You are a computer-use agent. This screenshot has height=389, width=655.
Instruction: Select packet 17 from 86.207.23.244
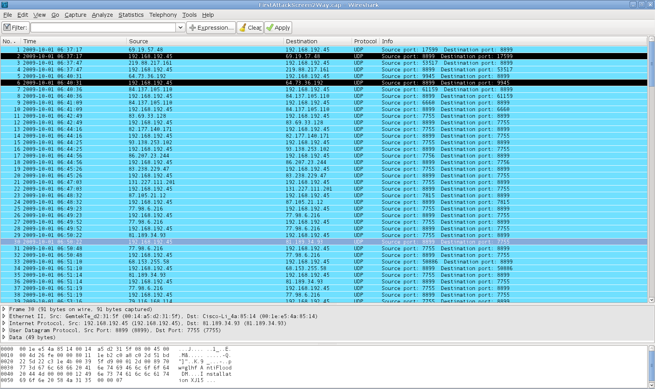[x=324, y=156]
